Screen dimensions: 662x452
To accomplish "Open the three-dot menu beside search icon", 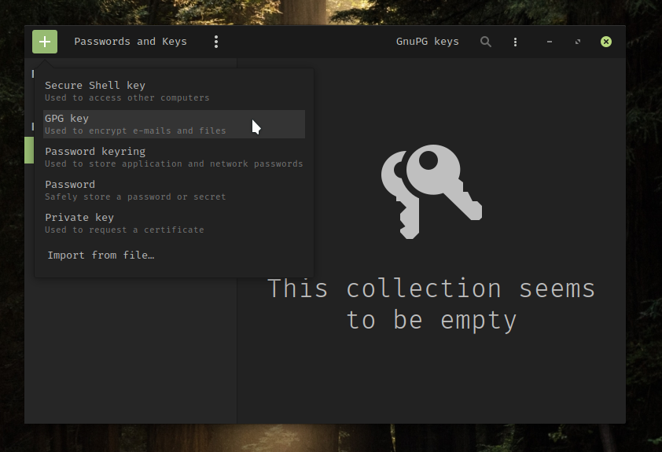I will [515, 42].
